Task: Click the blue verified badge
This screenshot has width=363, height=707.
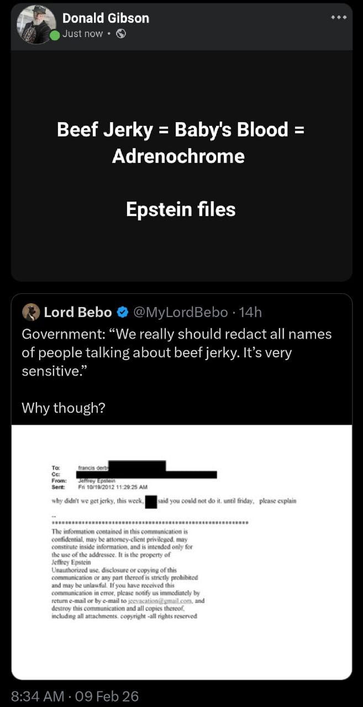Action: click(x=121, y=313)
